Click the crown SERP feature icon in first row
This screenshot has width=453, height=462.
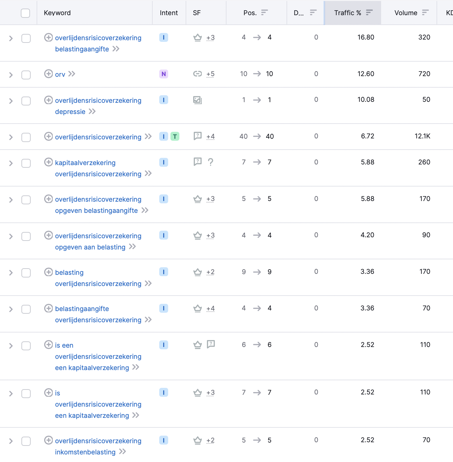pos(197,38)
